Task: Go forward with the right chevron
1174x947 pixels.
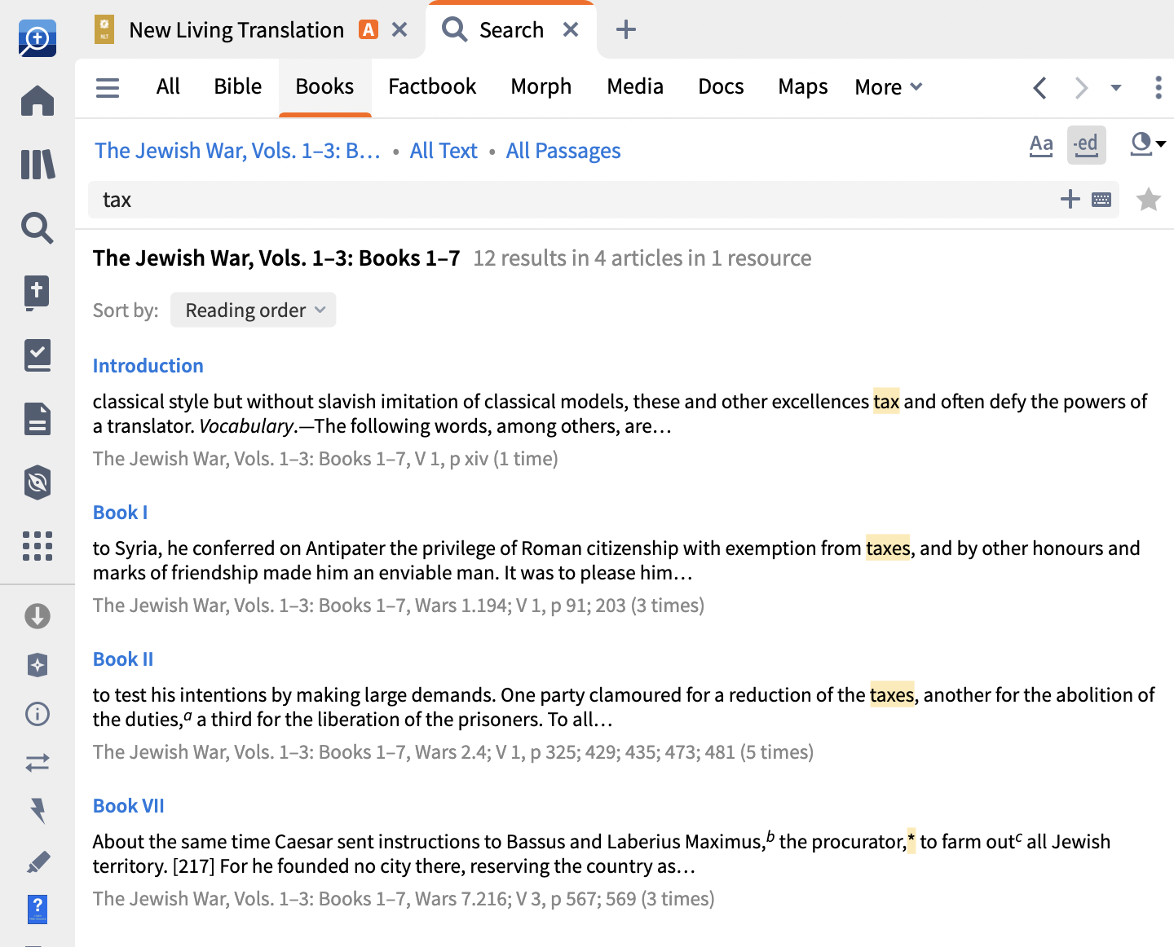Action: 1081,88
